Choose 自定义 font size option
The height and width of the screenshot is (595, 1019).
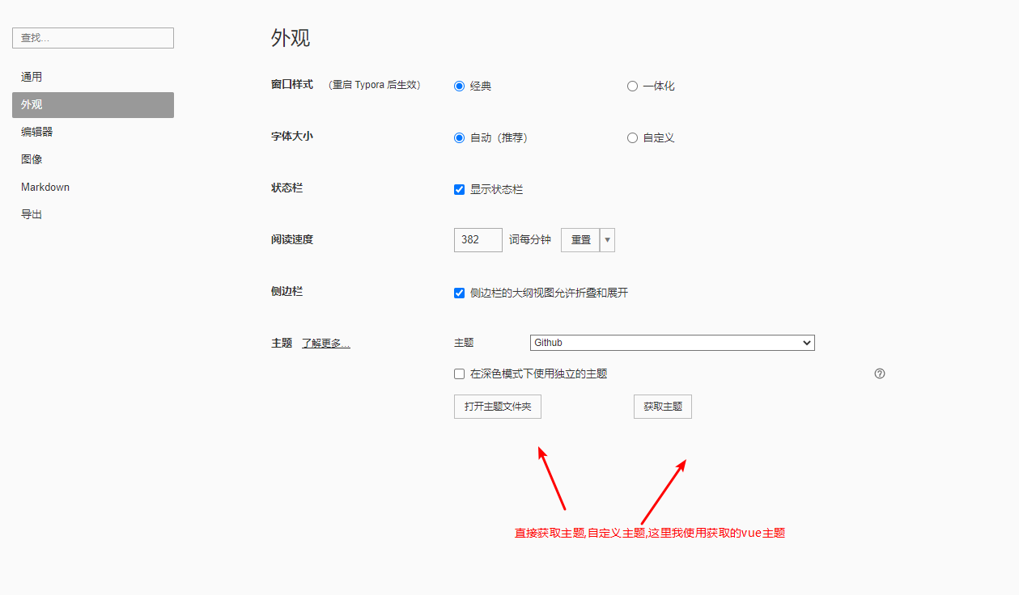(x=631, y=137)
